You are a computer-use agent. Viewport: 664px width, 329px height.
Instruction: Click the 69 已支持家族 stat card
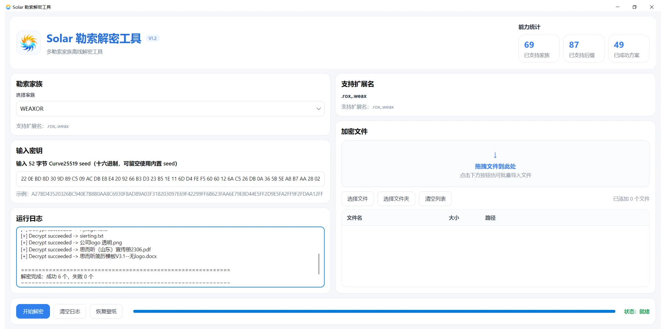coord(539,48)
